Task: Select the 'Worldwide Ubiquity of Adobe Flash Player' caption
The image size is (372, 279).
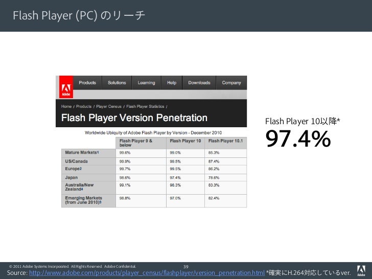Action: [153, 133]
